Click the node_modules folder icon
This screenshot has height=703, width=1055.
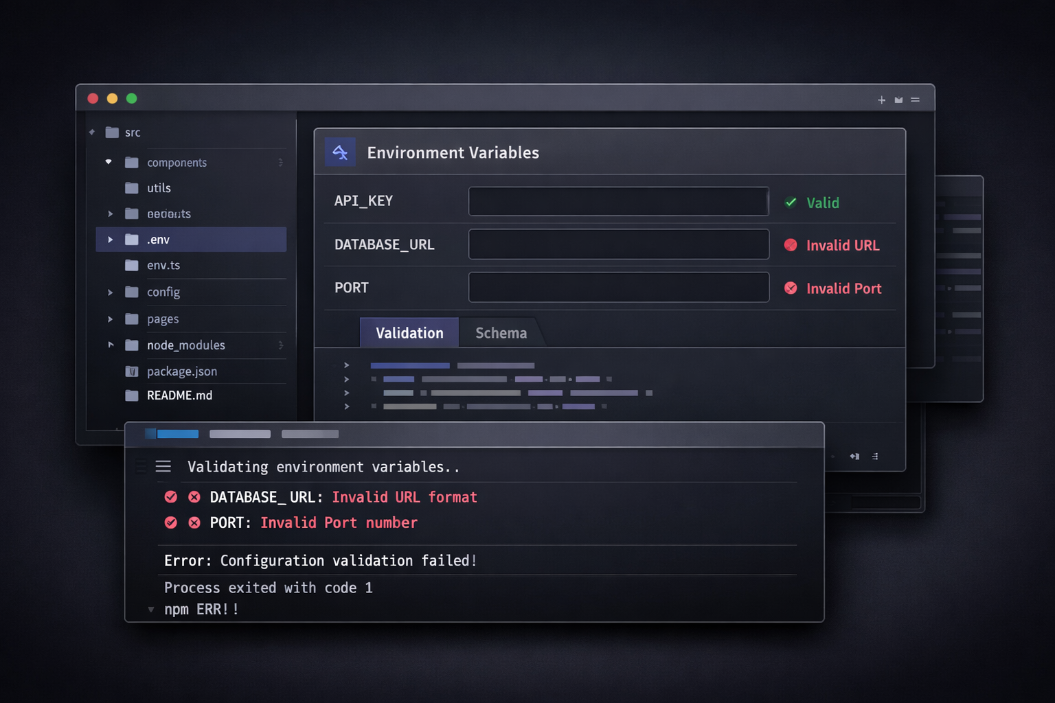click(132, 345)
